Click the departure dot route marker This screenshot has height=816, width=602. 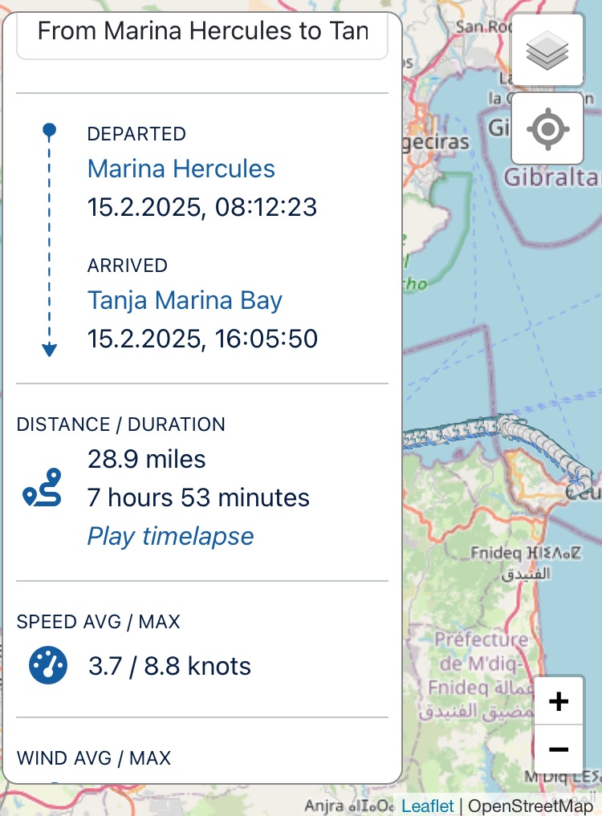coord(49,130)
